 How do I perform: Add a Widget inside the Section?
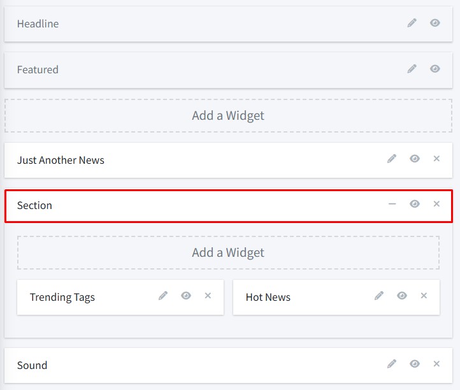coord(228,252)
